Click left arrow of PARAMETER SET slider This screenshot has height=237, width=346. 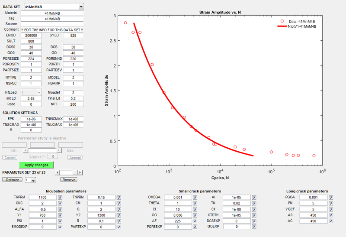click(x=62, y=172)
